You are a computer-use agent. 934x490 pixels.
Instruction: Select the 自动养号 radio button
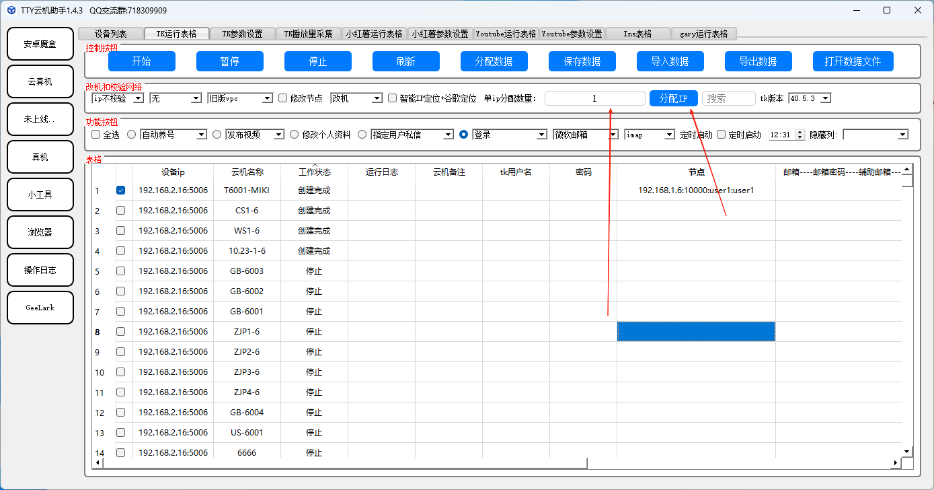click(x=132, y=135)
